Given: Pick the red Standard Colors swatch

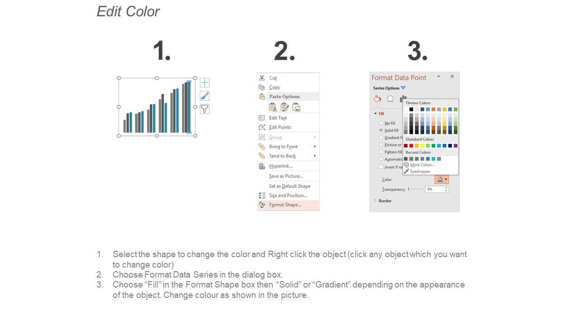Looking at the screenshot, I should (411, 146).
